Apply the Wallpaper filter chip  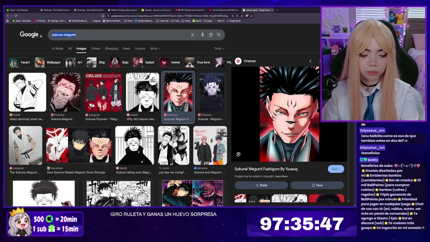tap(48, 62)
